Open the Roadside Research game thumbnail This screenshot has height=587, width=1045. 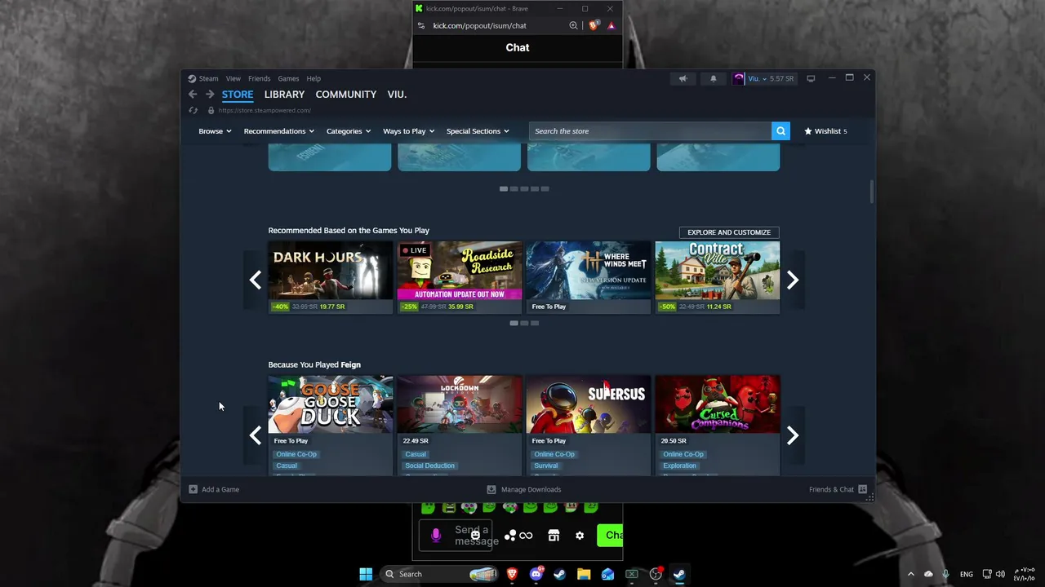[460, 271]
